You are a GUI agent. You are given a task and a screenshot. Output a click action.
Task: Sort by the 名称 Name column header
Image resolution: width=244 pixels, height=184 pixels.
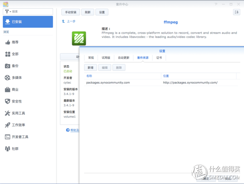123,76
